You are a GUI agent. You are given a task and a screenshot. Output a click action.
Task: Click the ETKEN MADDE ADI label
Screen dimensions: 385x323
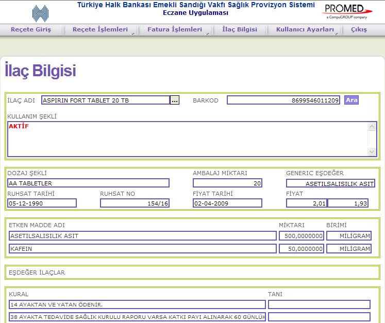coord(37,225)
